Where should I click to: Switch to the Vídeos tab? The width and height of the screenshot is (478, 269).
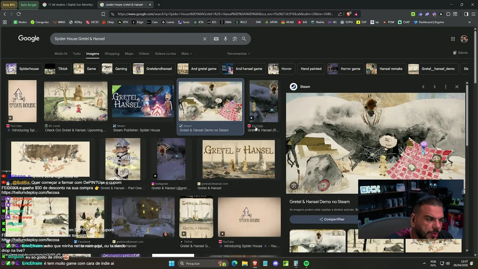[144, 53]
